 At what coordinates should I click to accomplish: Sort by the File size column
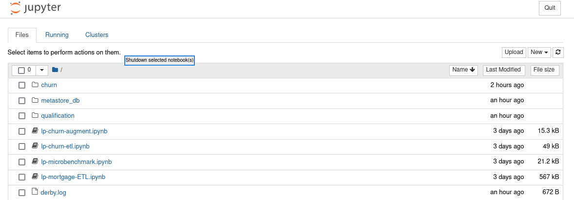[x=544, y=70]
